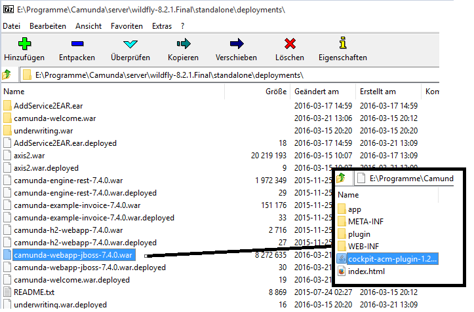Click the file icon of camunda-engine-rest-7.4.0.war

7,180
